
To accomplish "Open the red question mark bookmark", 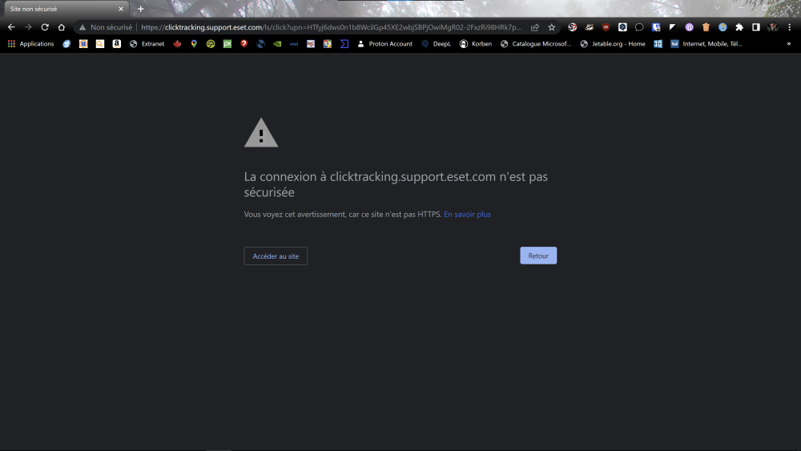I will (x=244, y=44).
